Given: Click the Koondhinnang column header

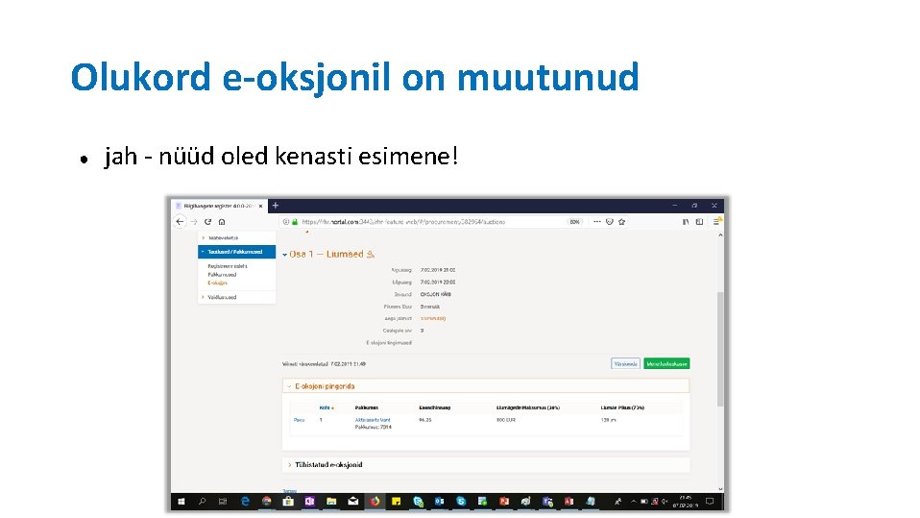Looking at the screenshot, I should pyautogui.click(x=434, y=407).
